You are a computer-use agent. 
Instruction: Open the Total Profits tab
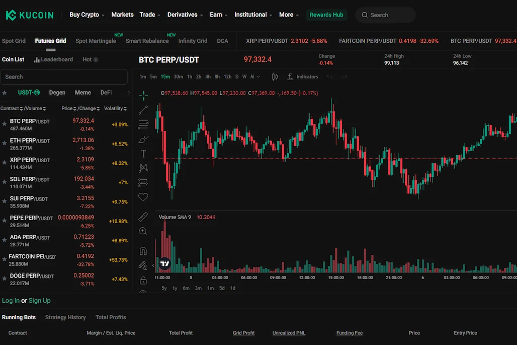(111, 317)
